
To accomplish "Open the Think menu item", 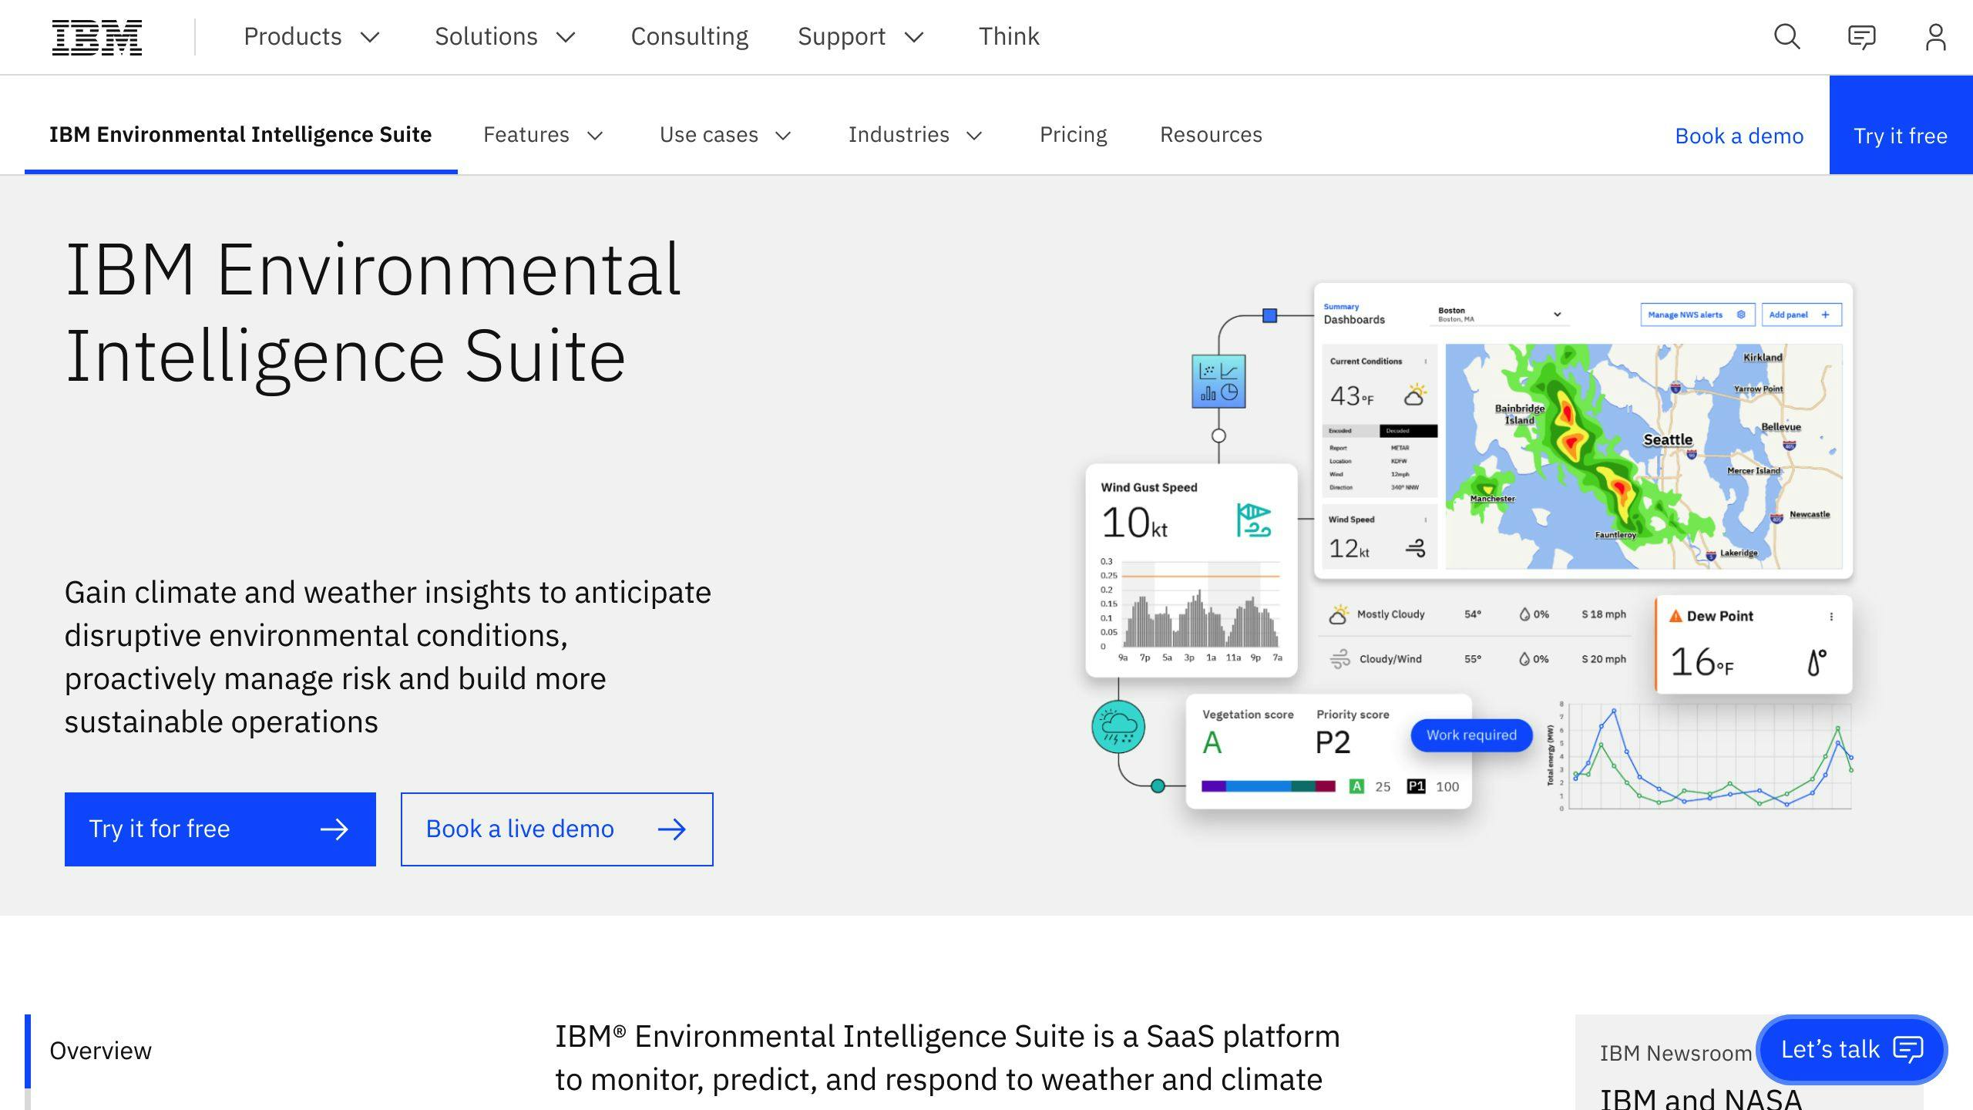I will pos(1009,37).
